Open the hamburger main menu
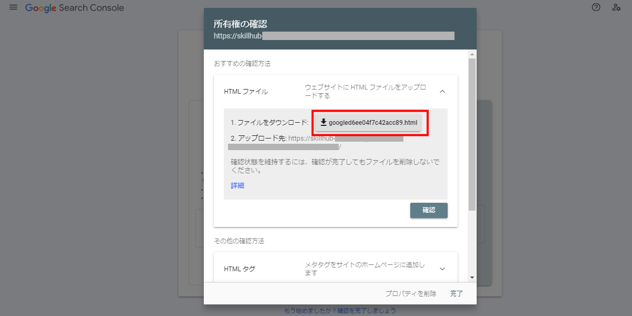 (x=14, y=7)
